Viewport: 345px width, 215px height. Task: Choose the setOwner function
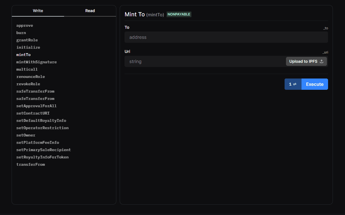[x=26, y=135]
